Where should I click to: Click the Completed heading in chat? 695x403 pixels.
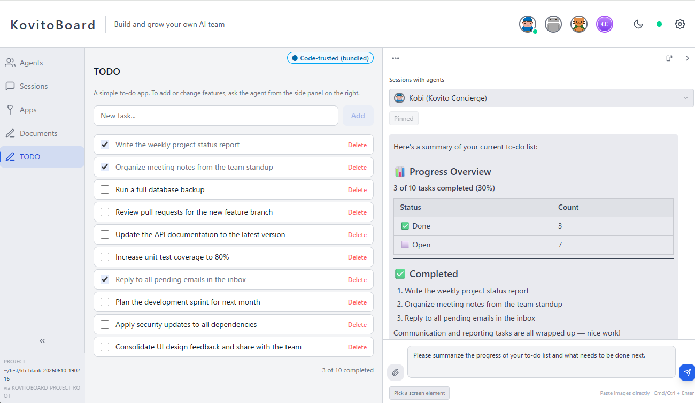click(x=426, y=274)
